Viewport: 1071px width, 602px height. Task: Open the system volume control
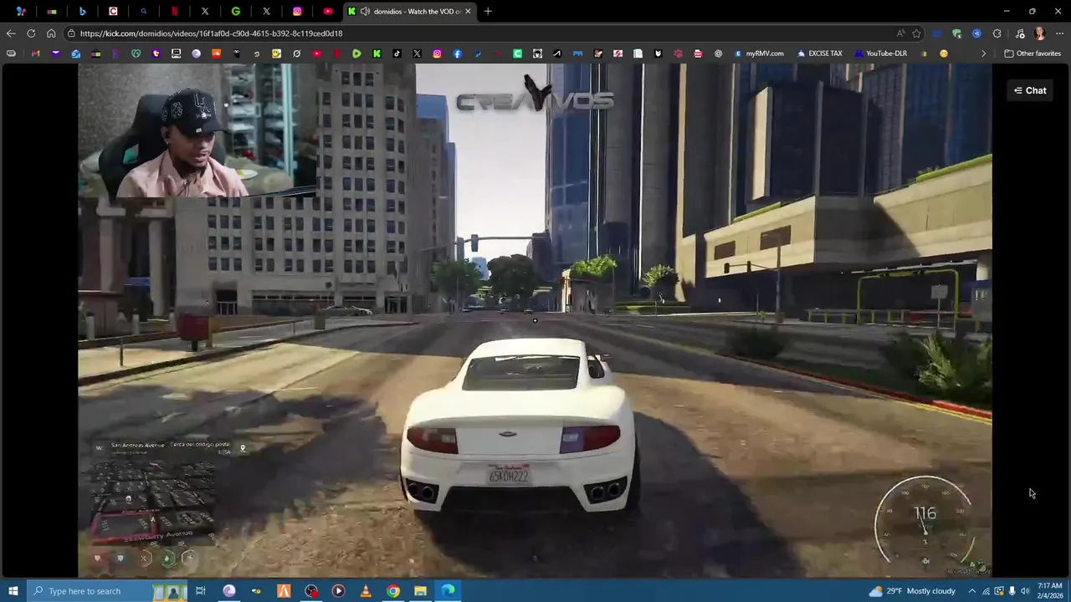1025,591
